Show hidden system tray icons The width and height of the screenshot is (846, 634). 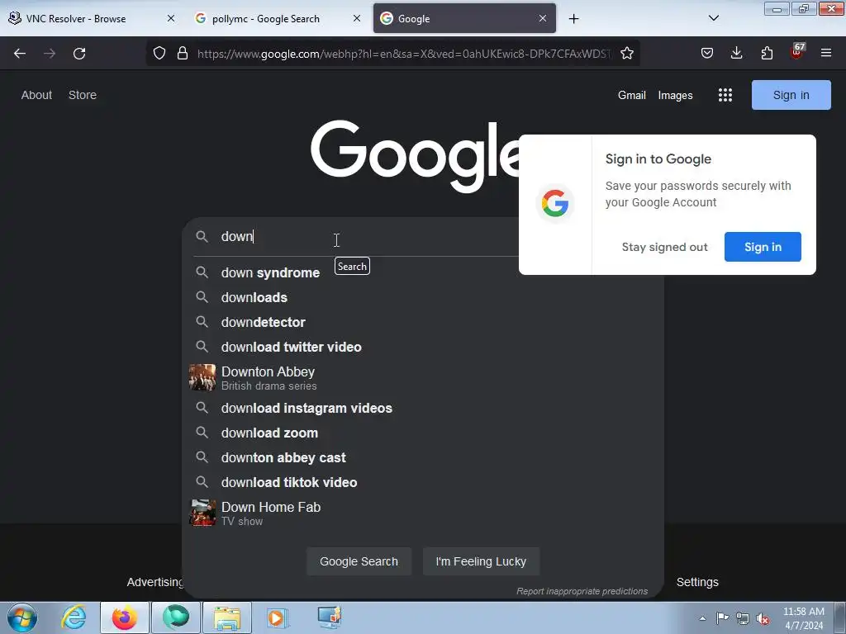click(x=702, y=618)
